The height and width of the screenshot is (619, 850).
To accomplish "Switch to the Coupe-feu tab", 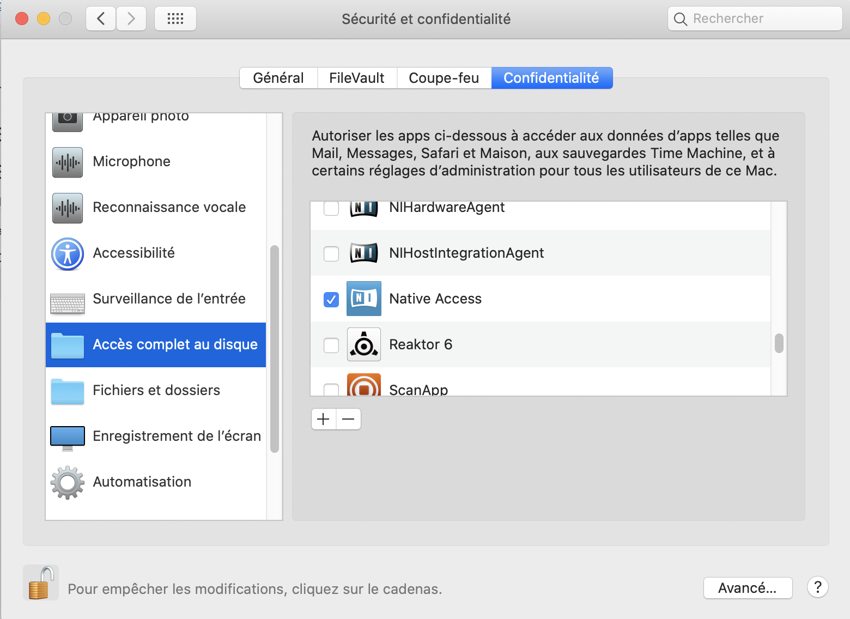I will coord(444,78).
